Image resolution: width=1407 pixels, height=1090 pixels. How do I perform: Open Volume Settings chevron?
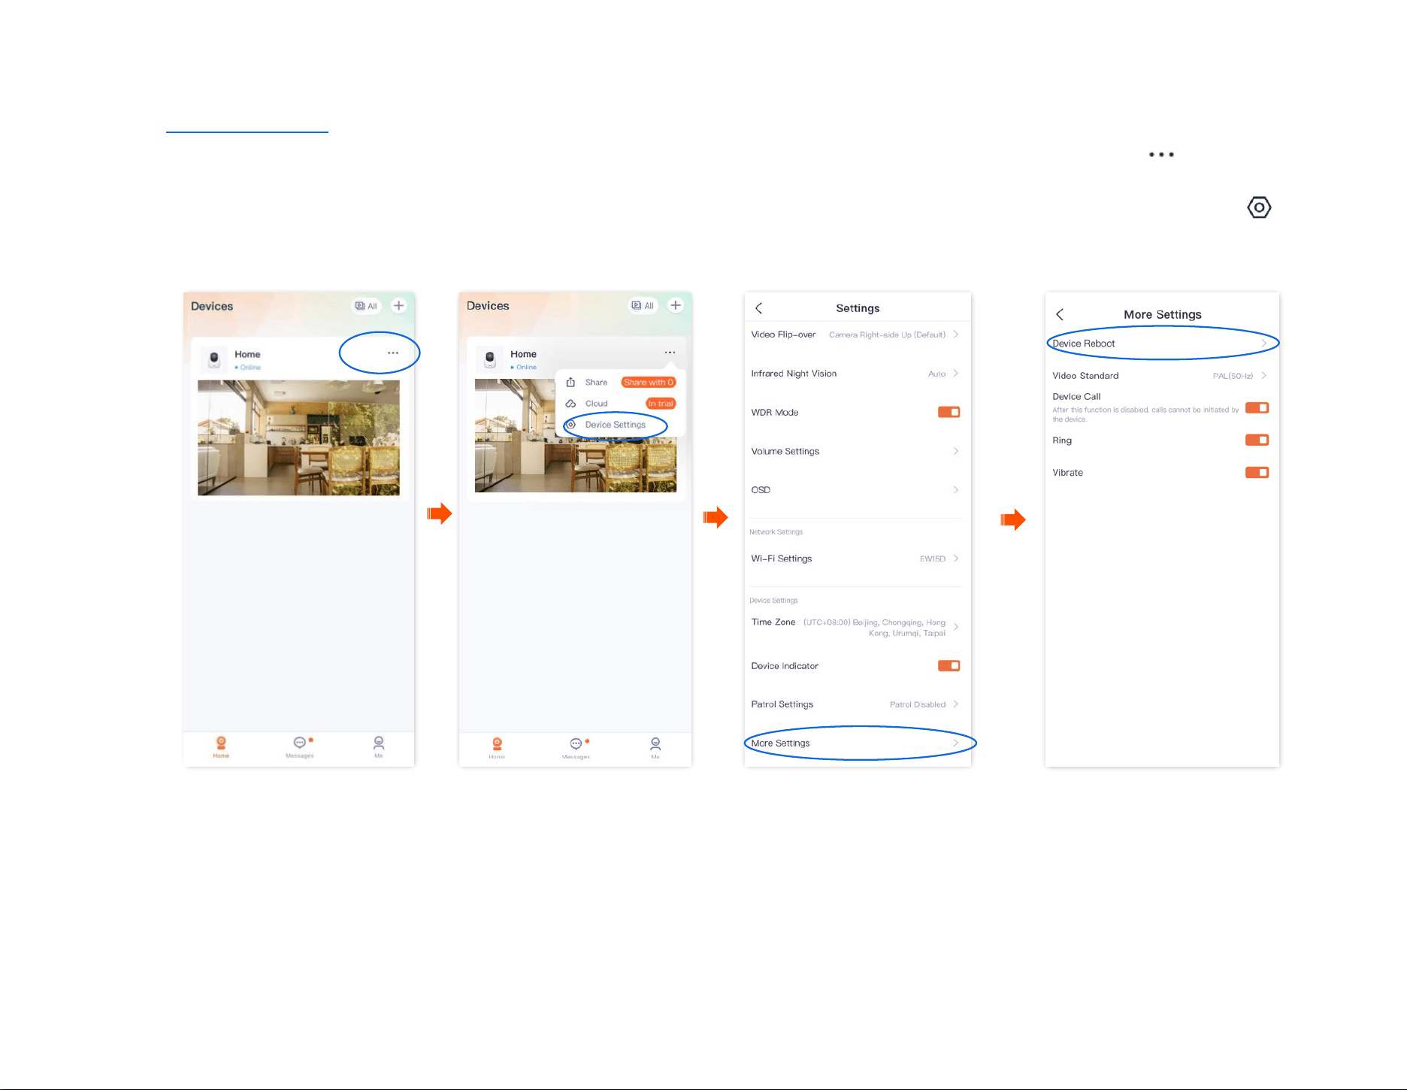coord(955,451)
